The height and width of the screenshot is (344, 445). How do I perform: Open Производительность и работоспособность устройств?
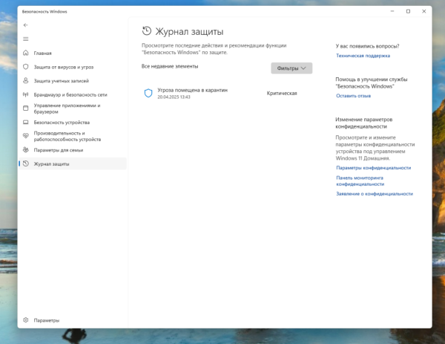click(73, 136)
